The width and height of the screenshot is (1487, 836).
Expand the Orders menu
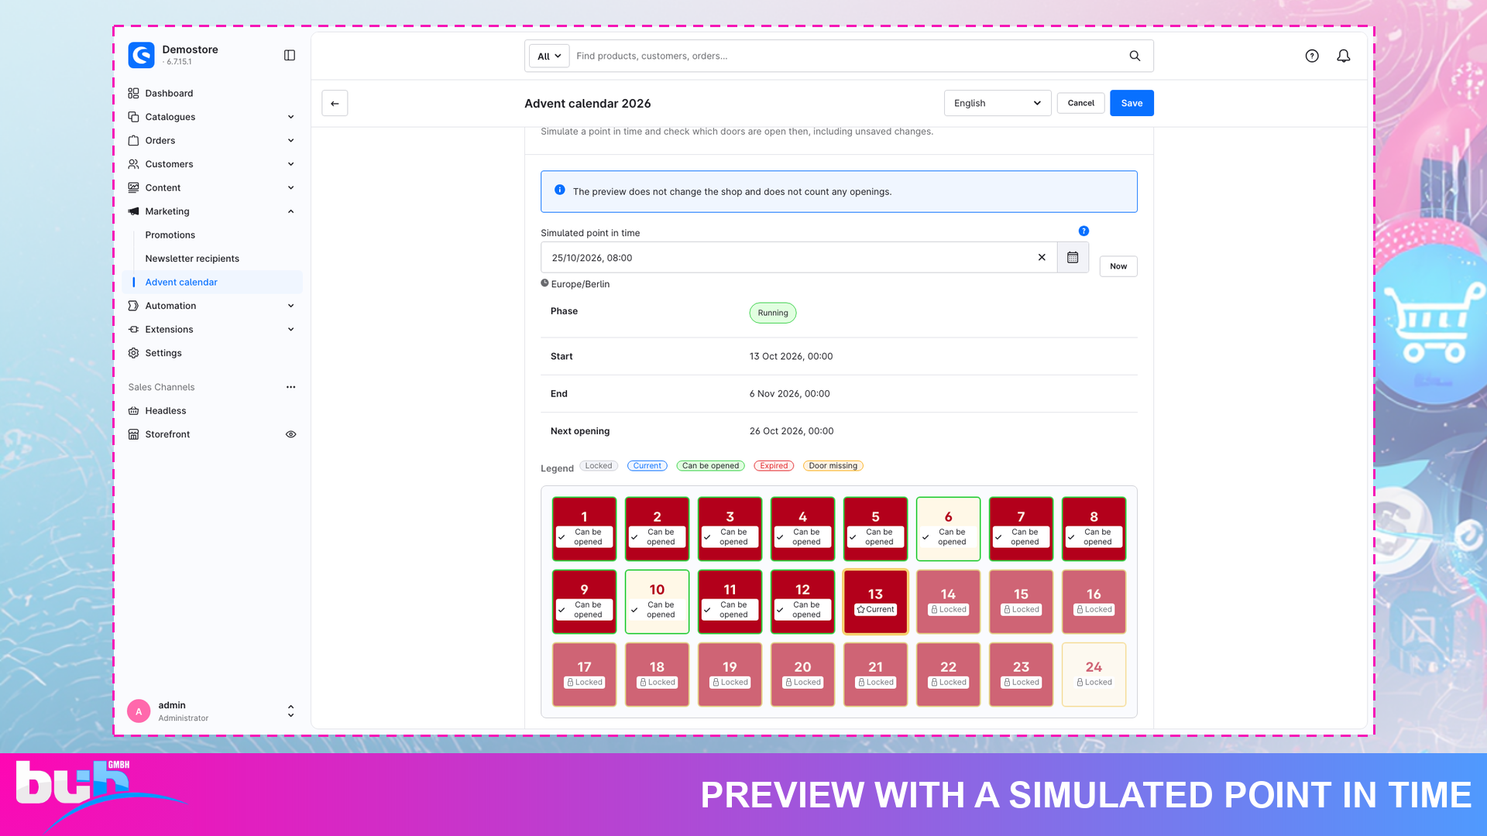pos(291,141)
